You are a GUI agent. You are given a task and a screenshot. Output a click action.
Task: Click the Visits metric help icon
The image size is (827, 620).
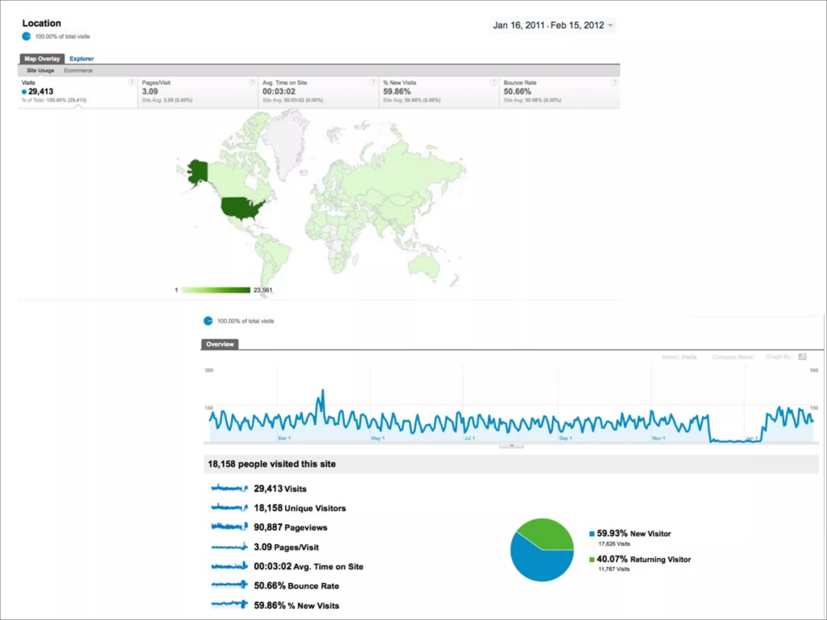point(132,82)
